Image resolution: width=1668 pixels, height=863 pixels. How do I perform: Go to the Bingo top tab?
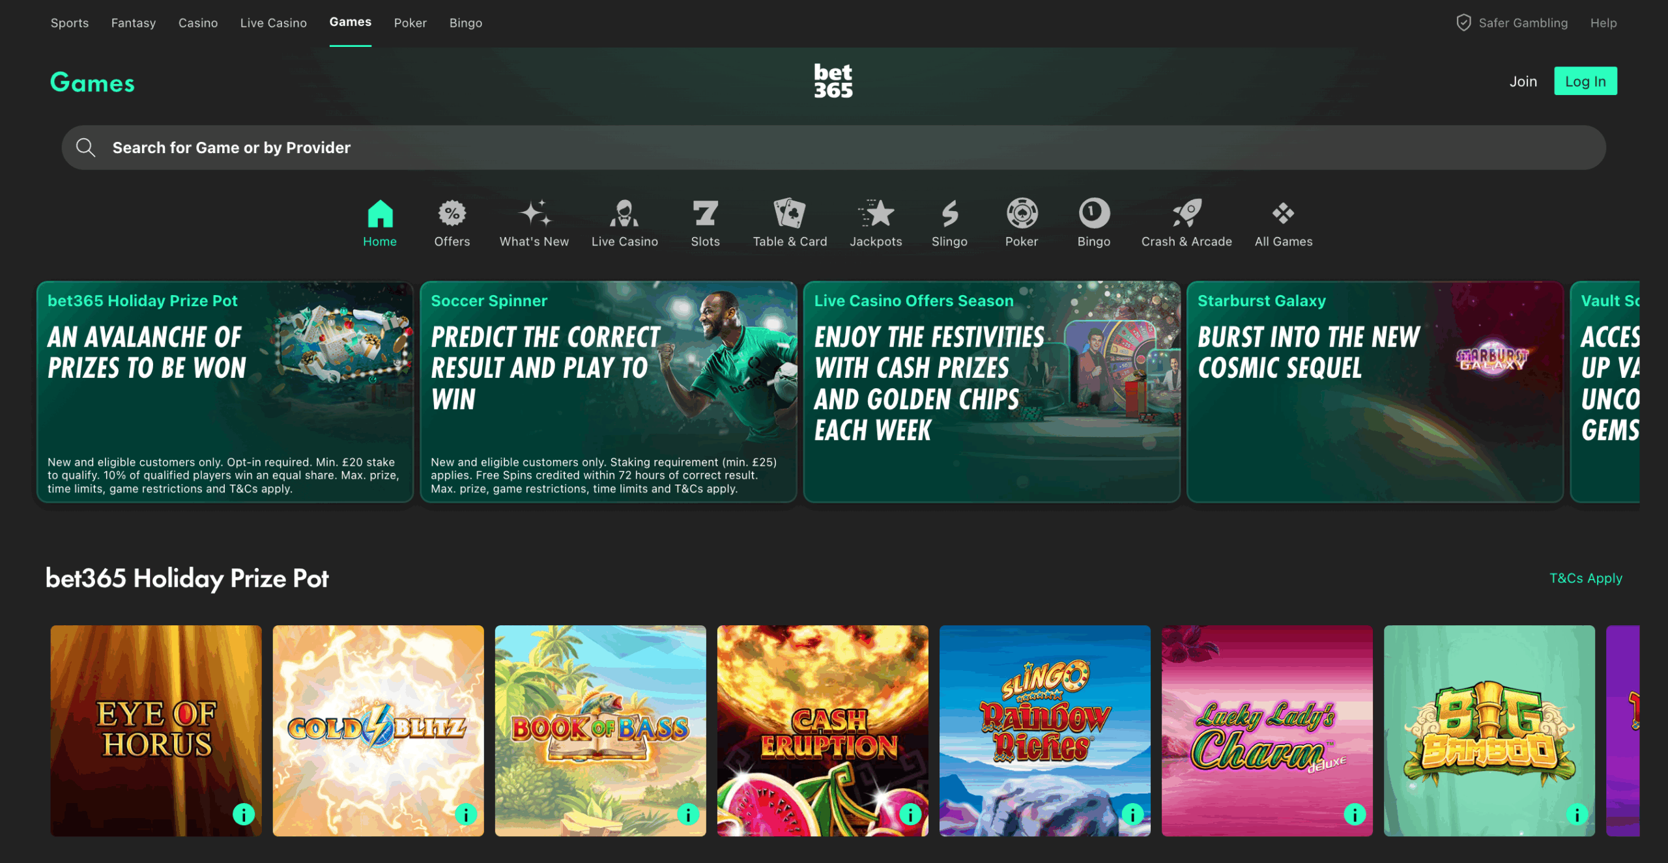tap(465, 23)
